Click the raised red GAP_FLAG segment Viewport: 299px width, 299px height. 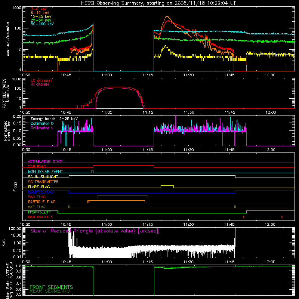tap(123, 166)
